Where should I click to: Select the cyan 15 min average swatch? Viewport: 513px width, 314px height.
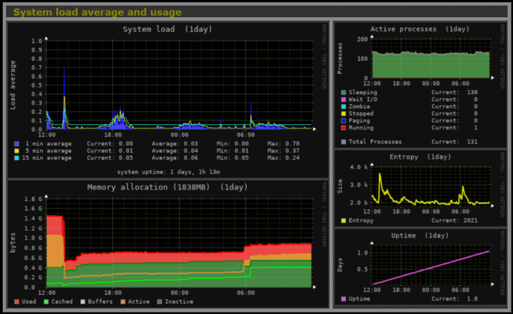tap(17, 158)
